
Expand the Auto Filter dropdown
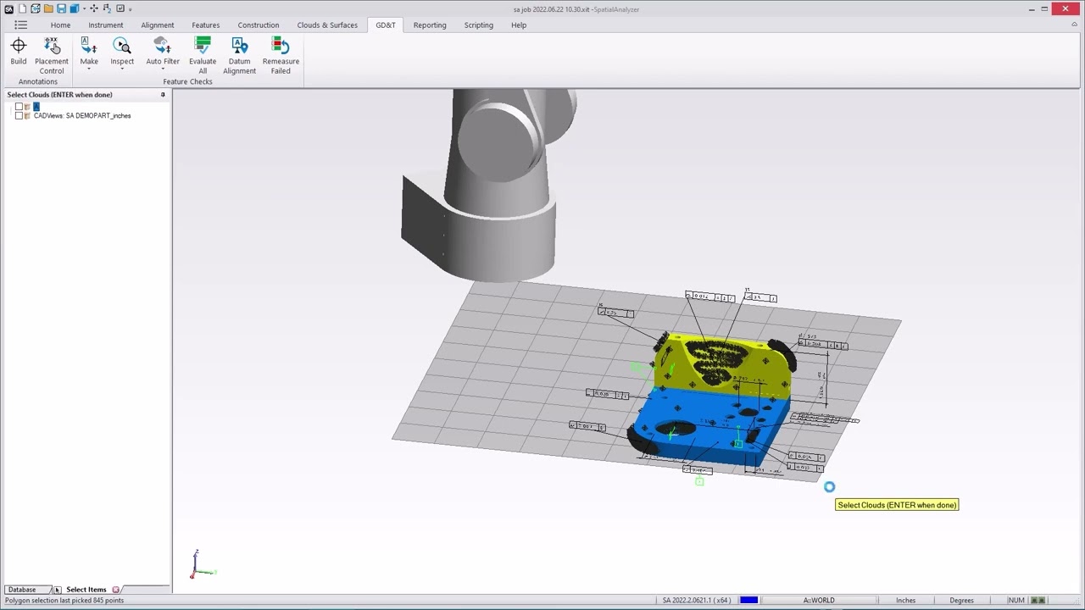[163, 69]
